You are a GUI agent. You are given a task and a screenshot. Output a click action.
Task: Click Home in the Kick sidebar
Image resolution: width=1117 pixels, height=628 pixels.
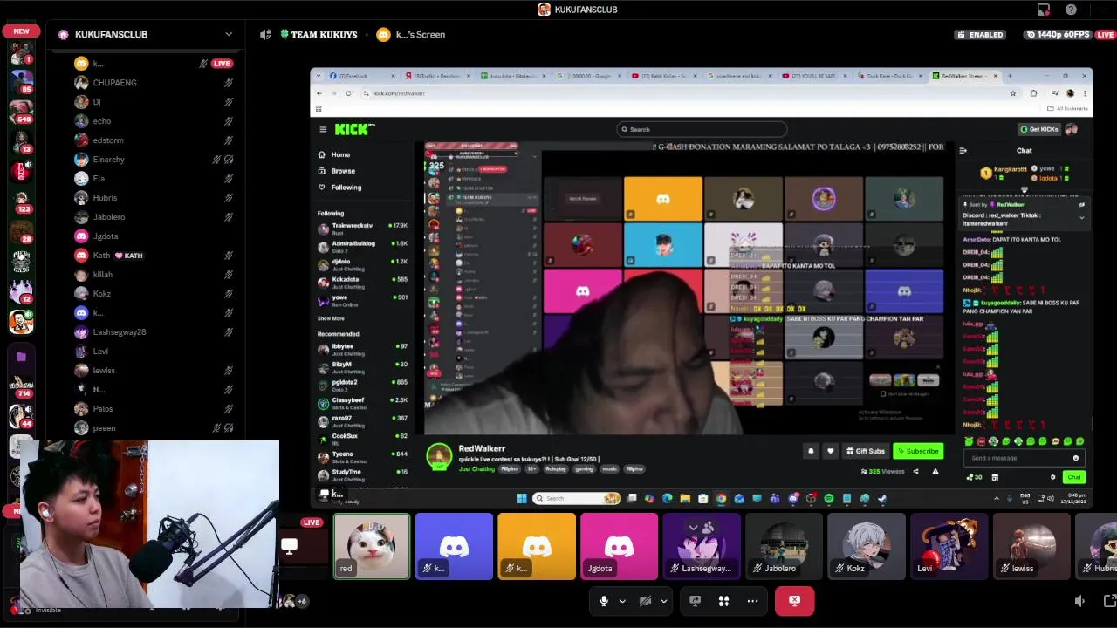pos(340,154)
